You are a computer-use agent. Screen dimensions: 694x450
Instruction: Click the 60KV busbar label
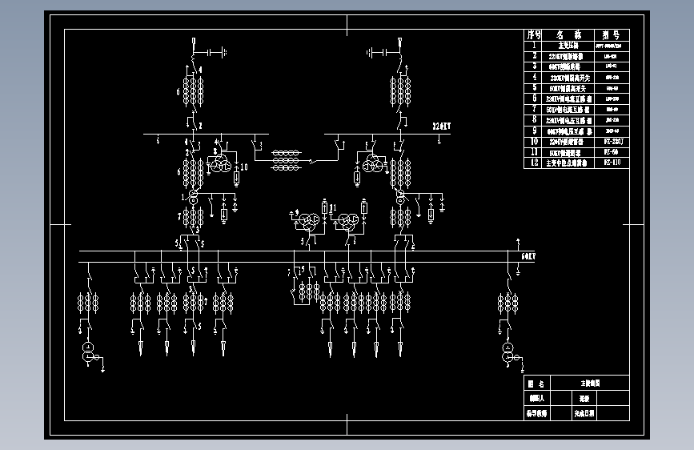pos(528,256)
